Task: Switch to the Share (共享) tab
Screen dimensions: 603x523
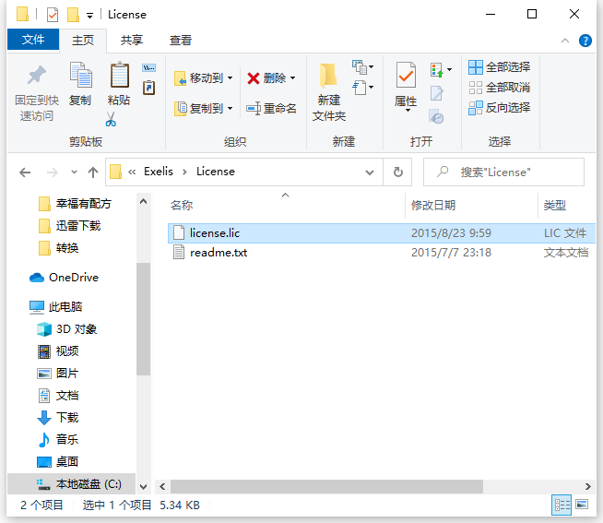Action: (132, 40)
